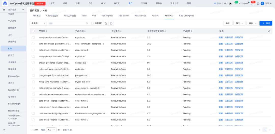Switch to K8S工作负载 tab
The height and width of the screenshot is (134, 275).
coord(70,16)
